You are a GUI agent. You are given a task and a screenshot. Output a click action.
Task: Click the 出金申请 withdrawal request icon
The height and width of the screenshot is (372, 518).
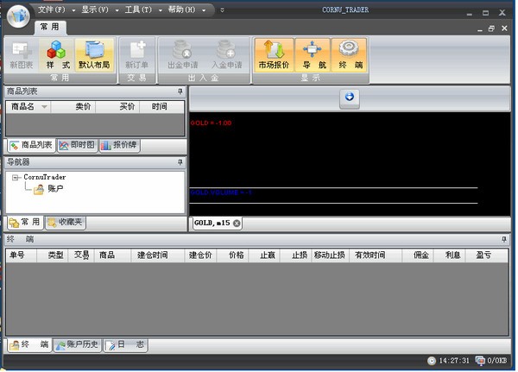point(183,55)
